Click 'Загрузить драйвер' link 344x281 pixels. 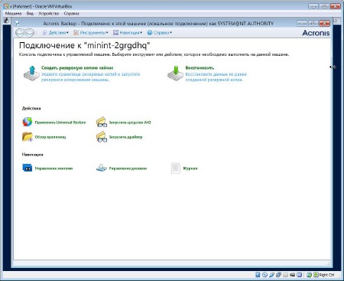coord(125,137)
